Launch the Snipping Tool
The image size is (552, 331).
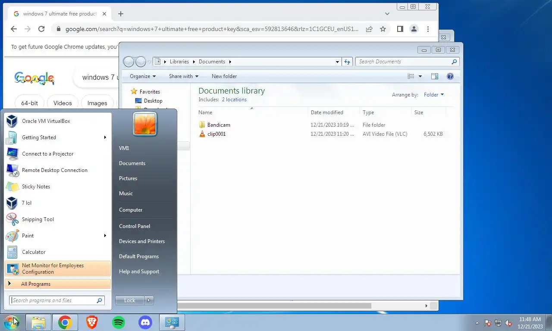(x=58, y=219)
